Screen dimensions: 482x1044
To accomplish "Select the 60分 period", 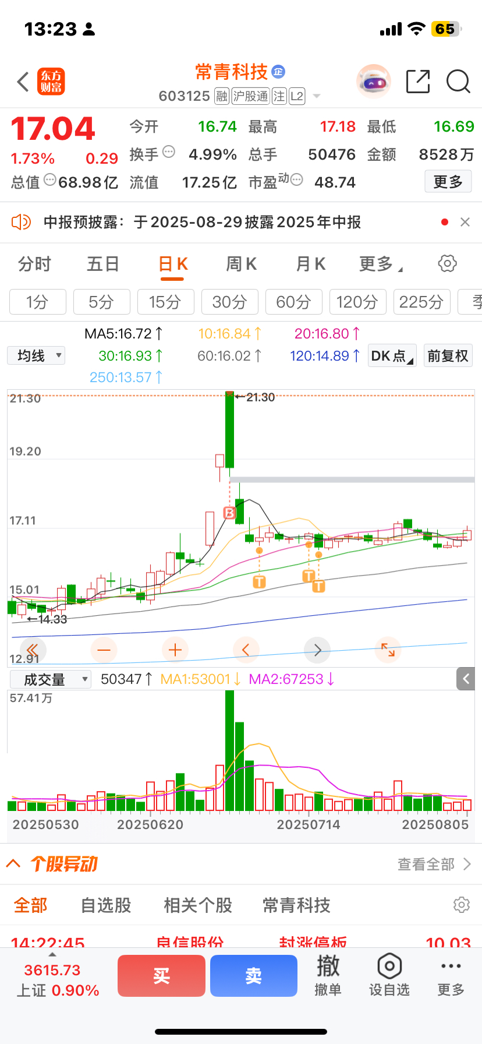I will tap(294, 302).
